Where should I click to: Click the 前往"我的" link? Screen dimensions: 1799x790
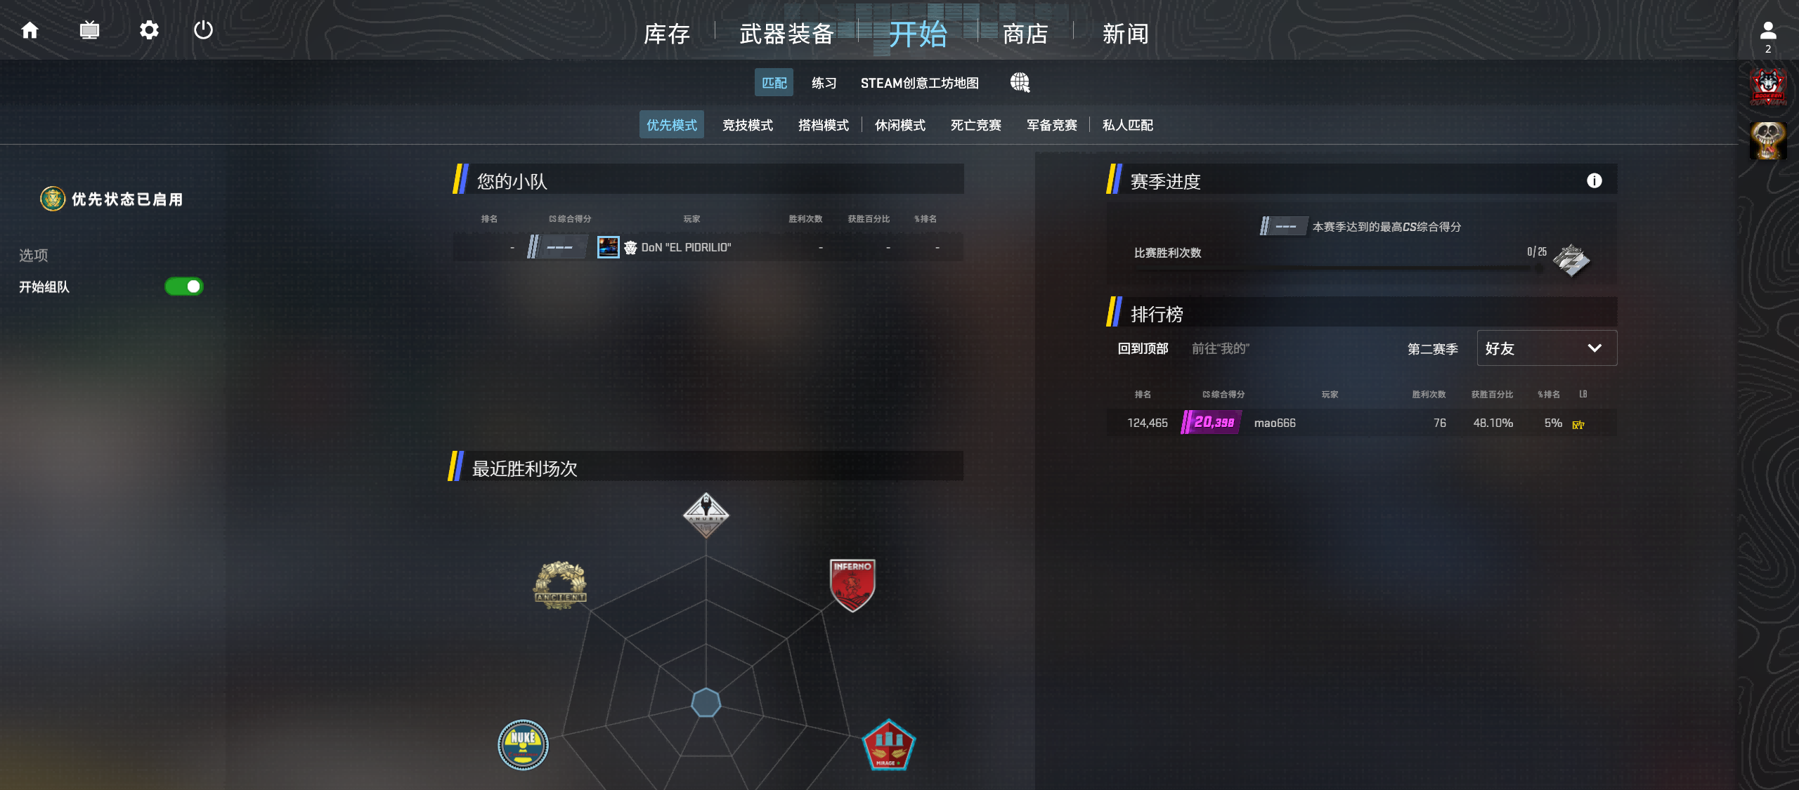click(1220, 348)
